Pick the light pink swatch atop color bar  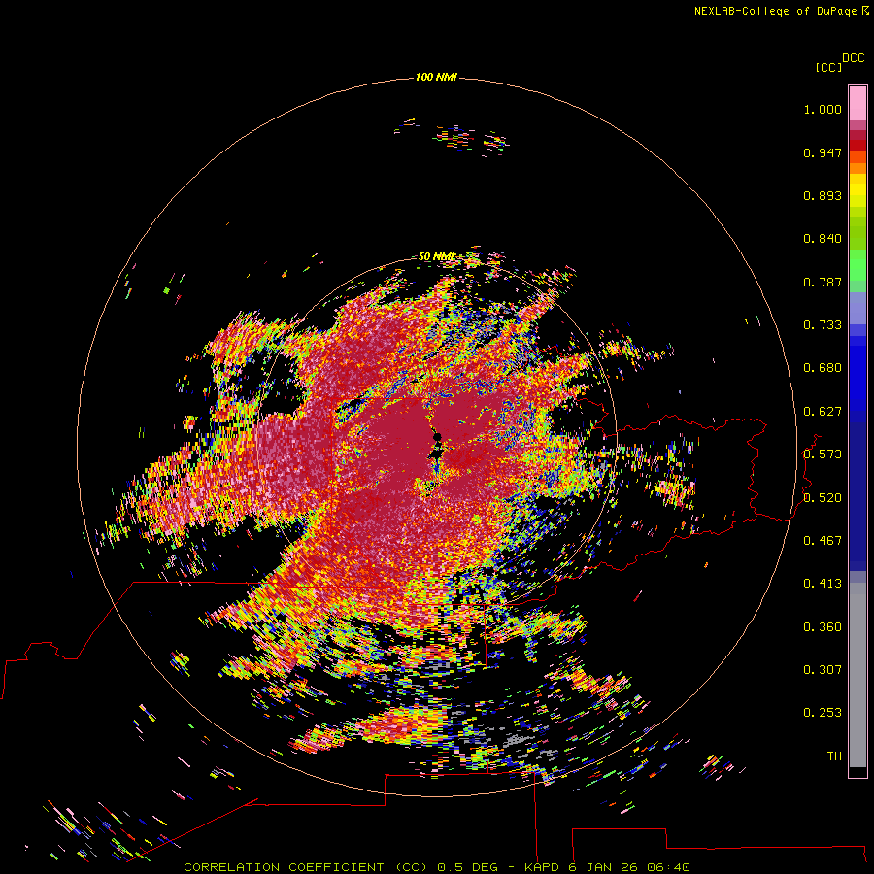click(857, 103)
